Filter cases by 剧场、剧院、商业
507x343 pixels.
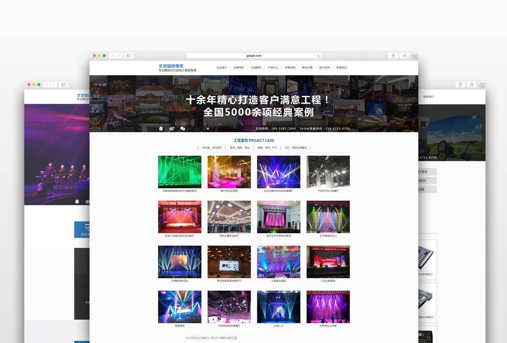click(x=240, y=148)
